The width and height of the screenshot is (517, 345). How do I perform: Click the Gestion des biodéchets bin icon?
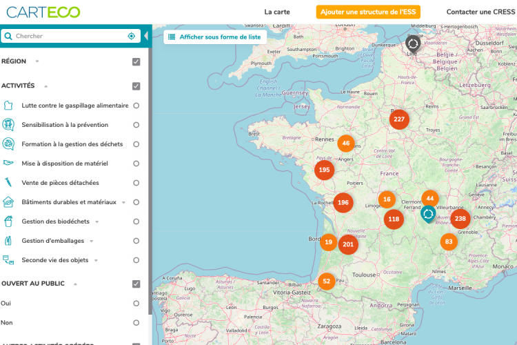point(8,221)
